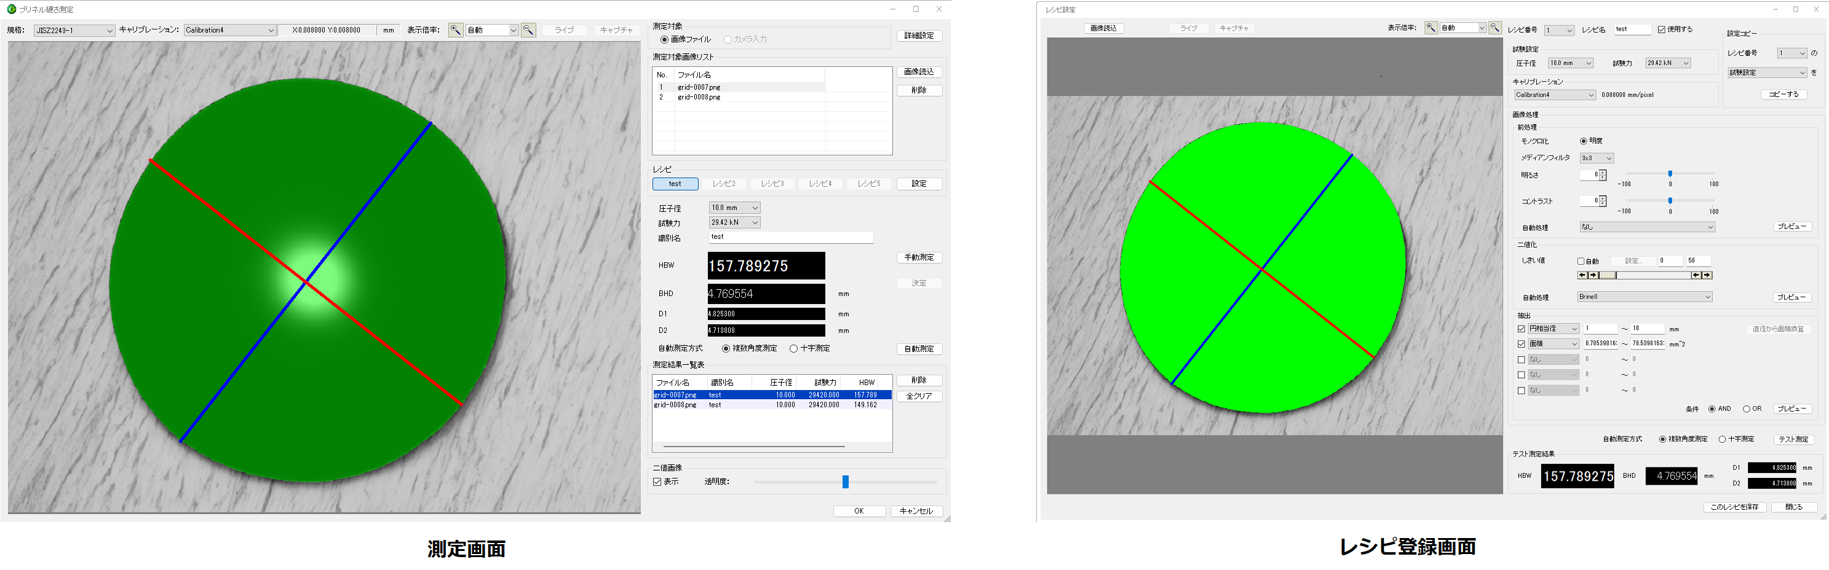Click the コントラスト contrast spinner arrows
Image resolution: width=1829 pixels, height=570 pixels.
click(x=1603, y=201)
